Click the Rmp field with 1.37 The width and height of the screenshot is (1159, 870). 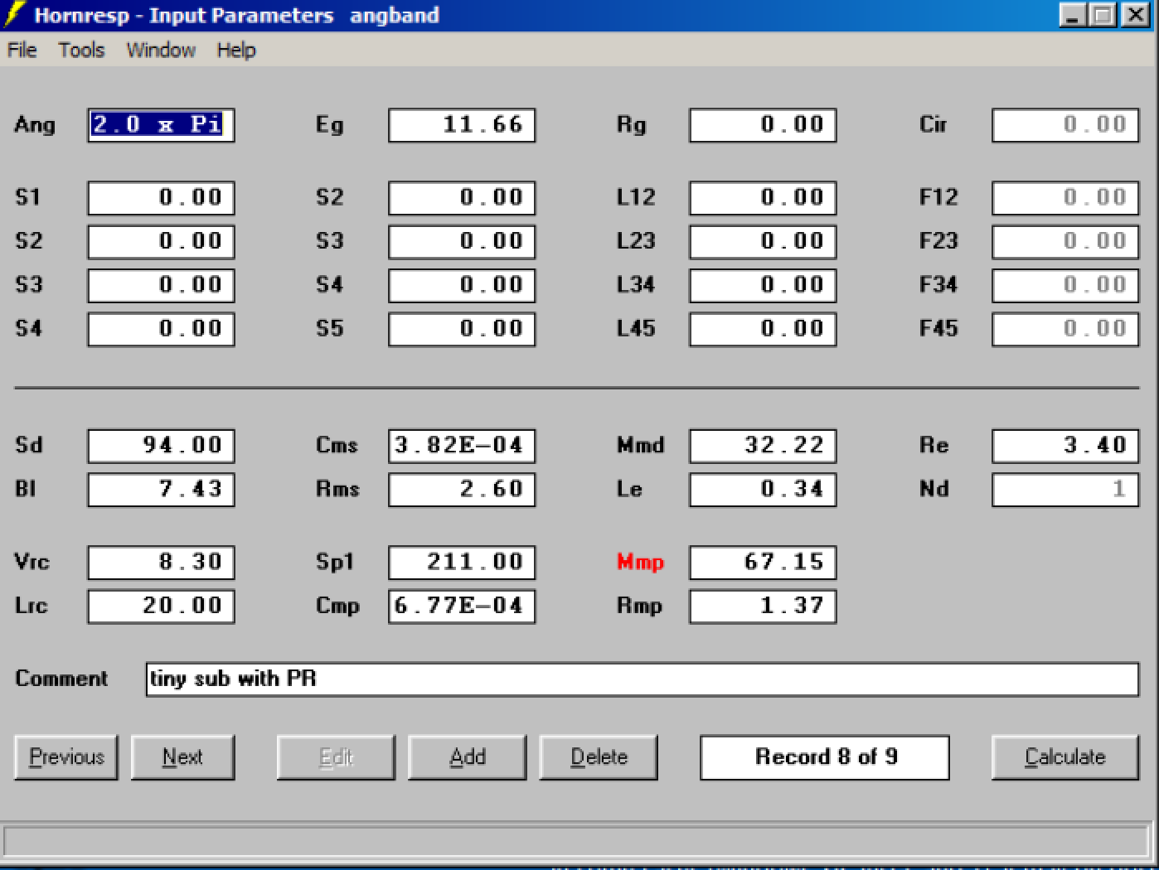tap(763, 607)
